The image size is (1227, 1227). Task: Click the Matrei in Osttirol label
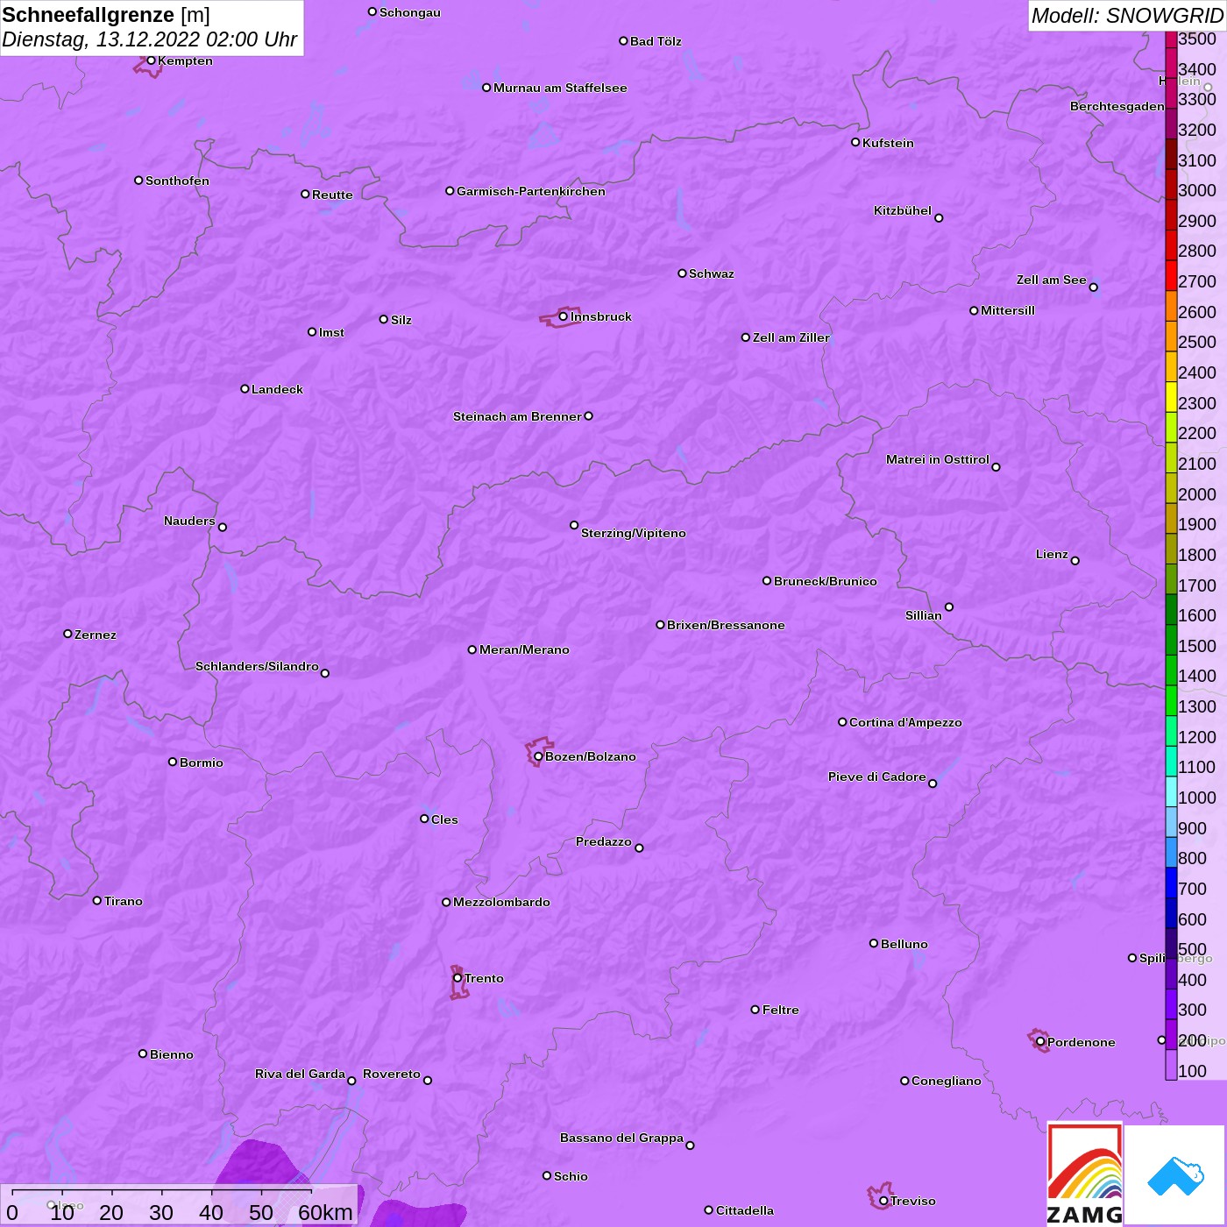[938, 459]
